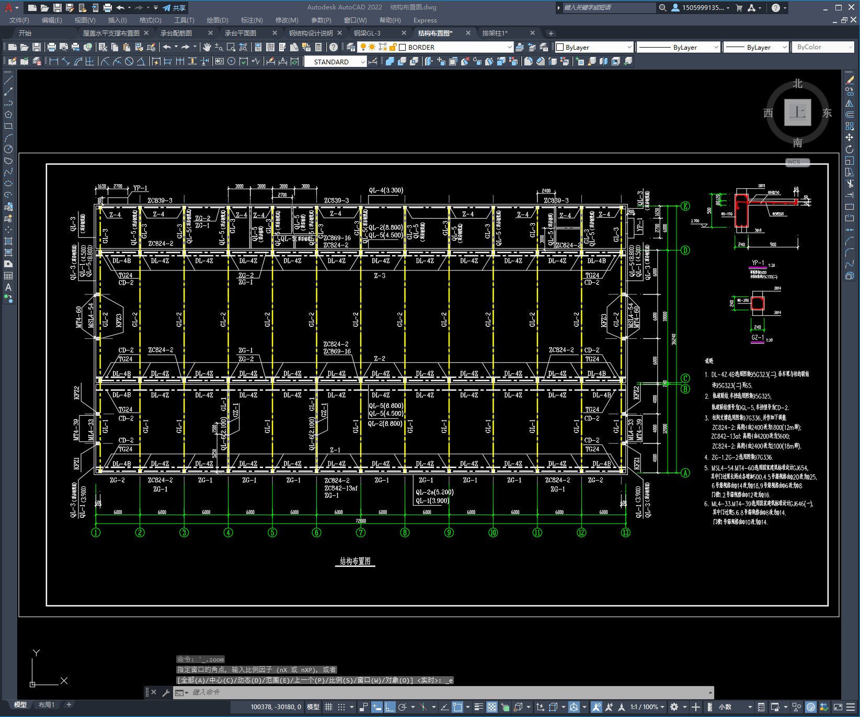Toggle lineweight display in status bar
The height and width of the screenshot is (717, 860).
click(x=478, y=707)
